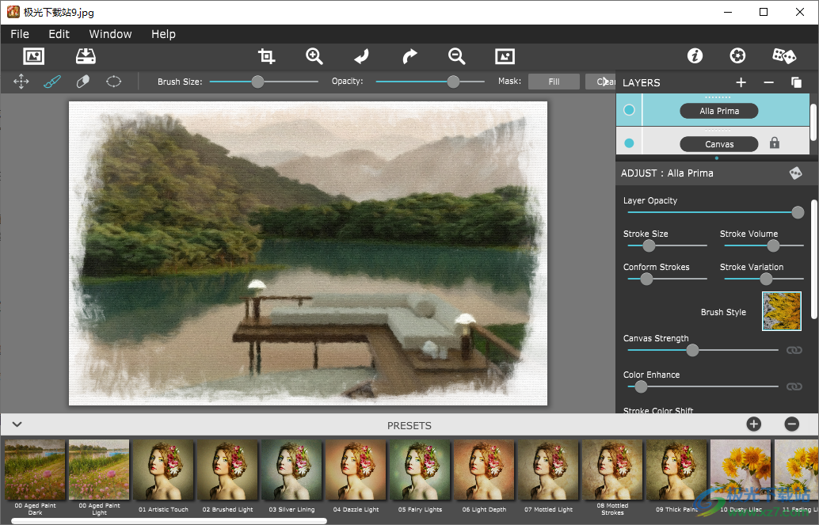
Task: Open the randomize dice feature
Action: tap(783, 55)
